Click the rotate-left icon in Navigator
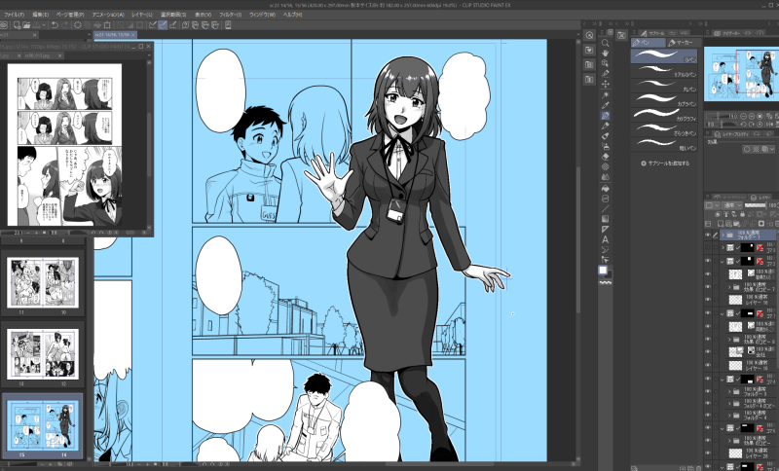The height and width of the screenshot is (471, 779). tap(744, 125)
